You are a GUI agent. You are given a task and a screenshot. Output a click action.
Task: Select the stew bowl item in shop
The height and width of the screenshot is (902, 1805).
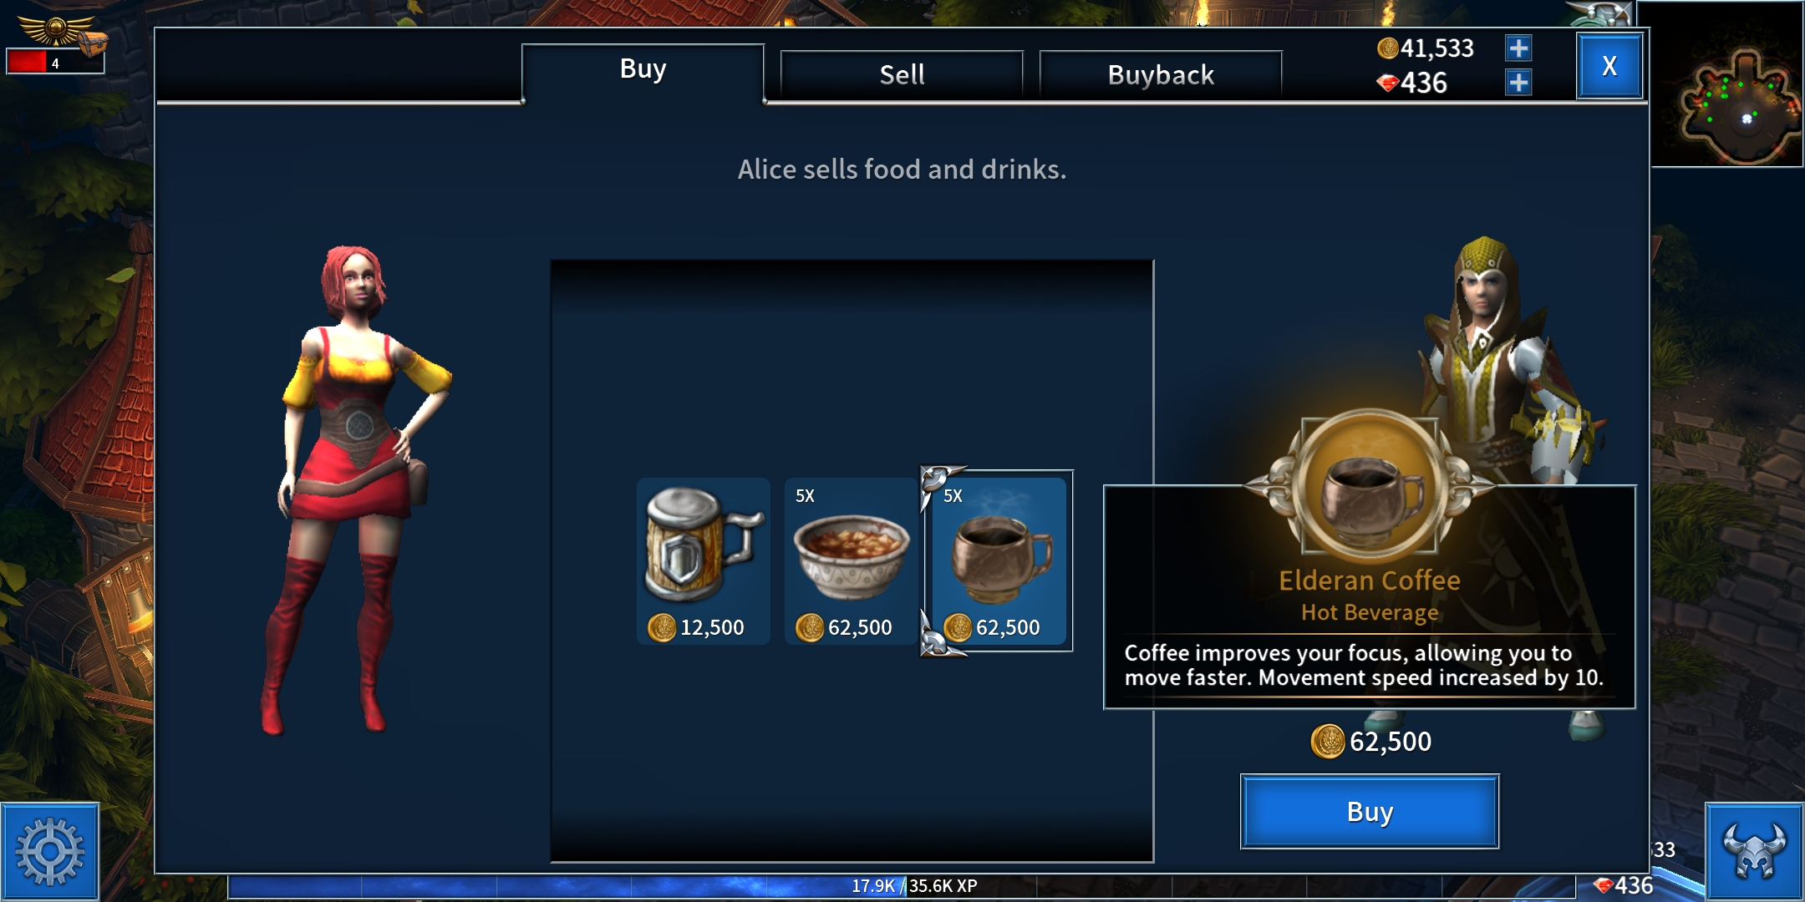(x=851, y=560)
